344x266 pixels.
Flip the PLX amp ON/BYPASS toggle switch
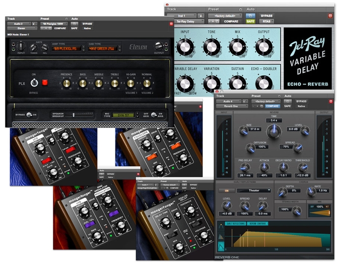coord(34,83)
